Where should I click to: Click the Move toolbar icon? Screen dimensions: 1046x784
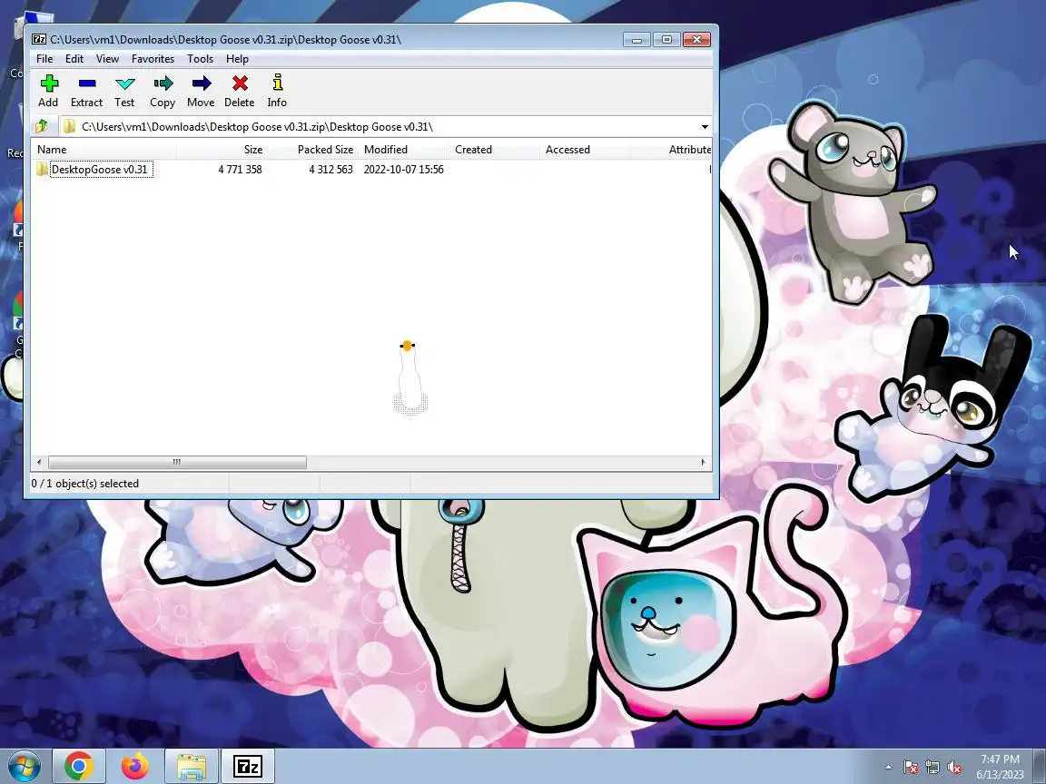(x=201, y=91)
